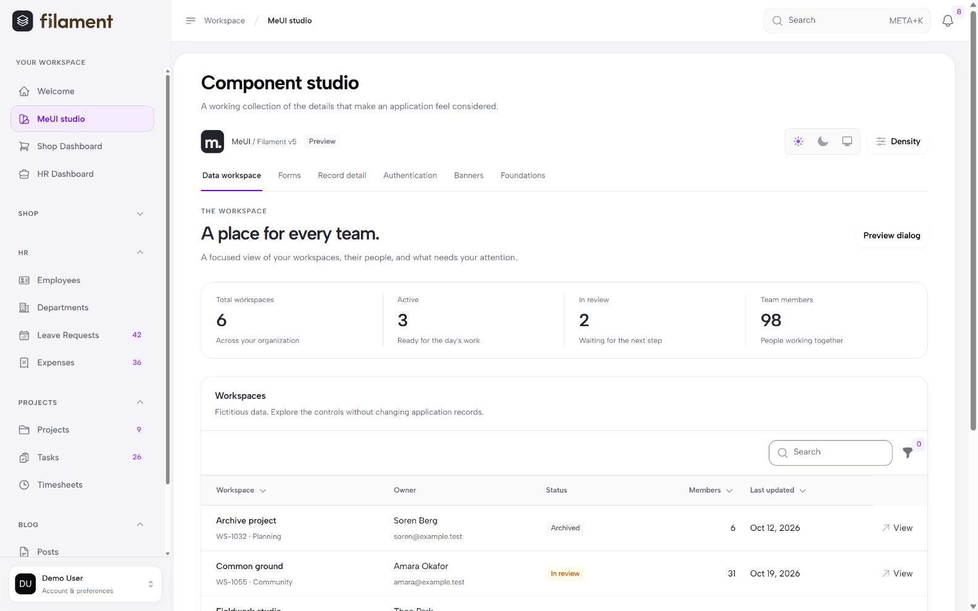Switch to system theme monitor toggle
This screenshot has height=611, width=978.
(847, 141)
